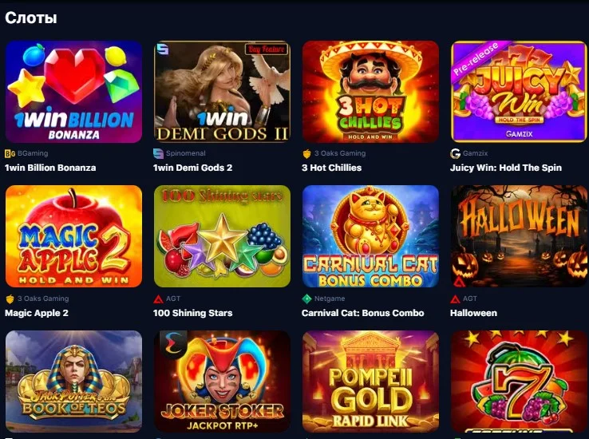
Task: Open the Joker Stoker Jackpot RTP+ thumbnail
Action: coord(222,382)
